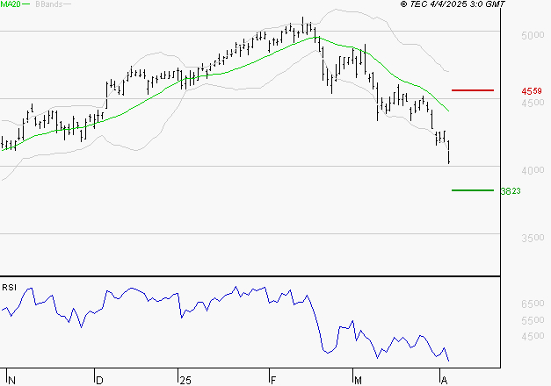Click the green 3823 support value
Viewport: 551px width, 386px height.
pos(511,191)
